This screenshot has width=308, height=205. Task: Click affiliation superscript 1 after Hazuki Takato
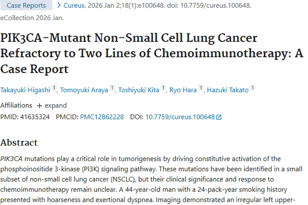(x=253, y=88)
